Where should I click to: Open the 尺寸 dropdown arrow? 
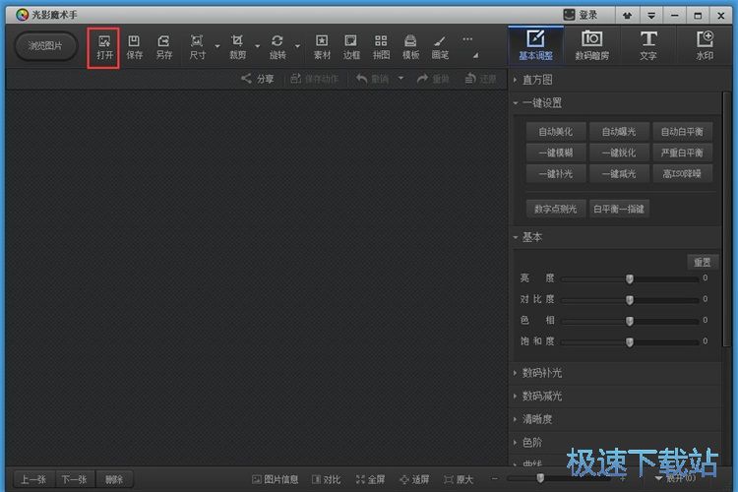point(217,46)
